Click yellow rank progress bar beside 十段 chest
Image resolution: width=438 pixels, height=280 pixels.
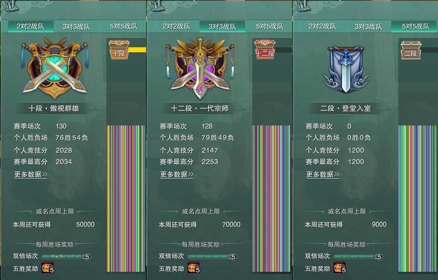point(137,50)
